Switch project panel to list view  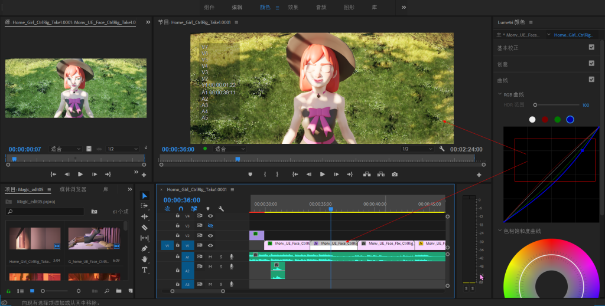21,291
